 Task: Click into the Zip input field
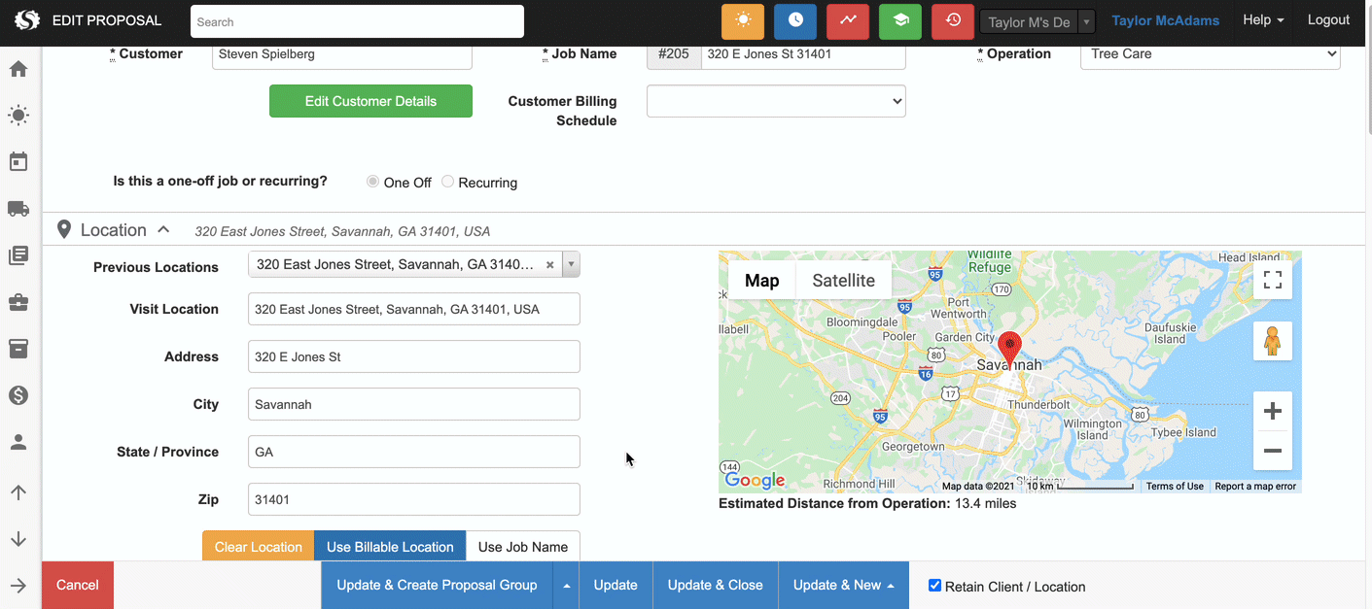click(x=413, y=499)
